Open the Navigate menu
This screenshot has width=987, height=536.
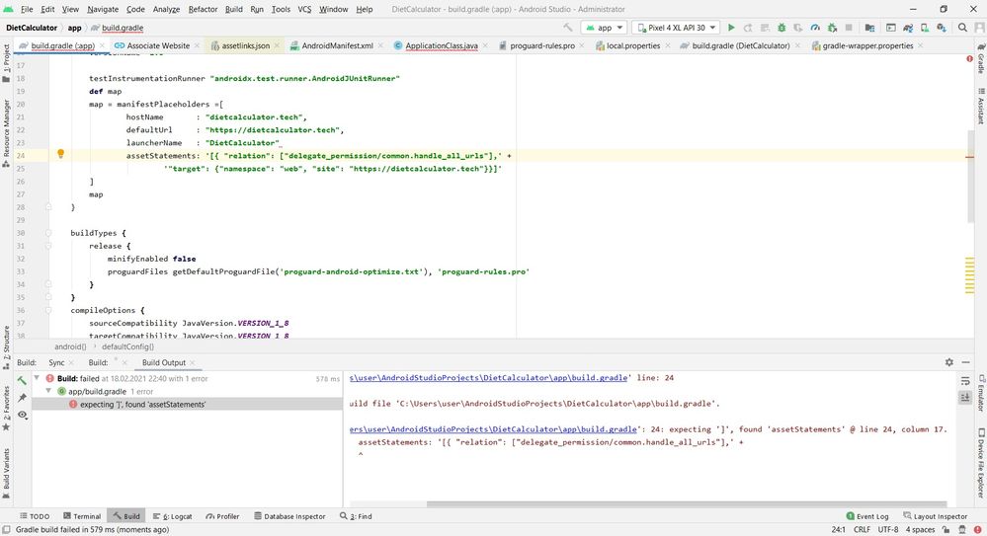pyautogui.click(x=103, y=10)
